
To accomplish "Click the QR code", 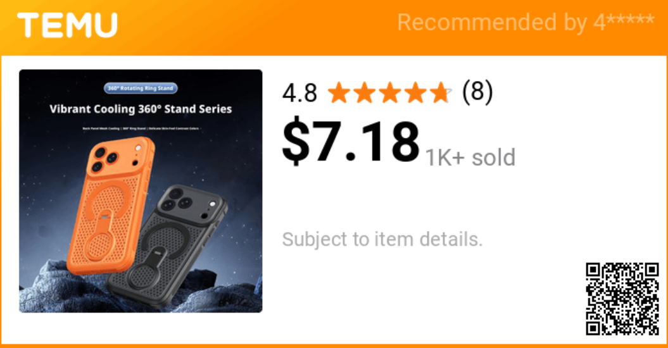I will pos(622,299).
